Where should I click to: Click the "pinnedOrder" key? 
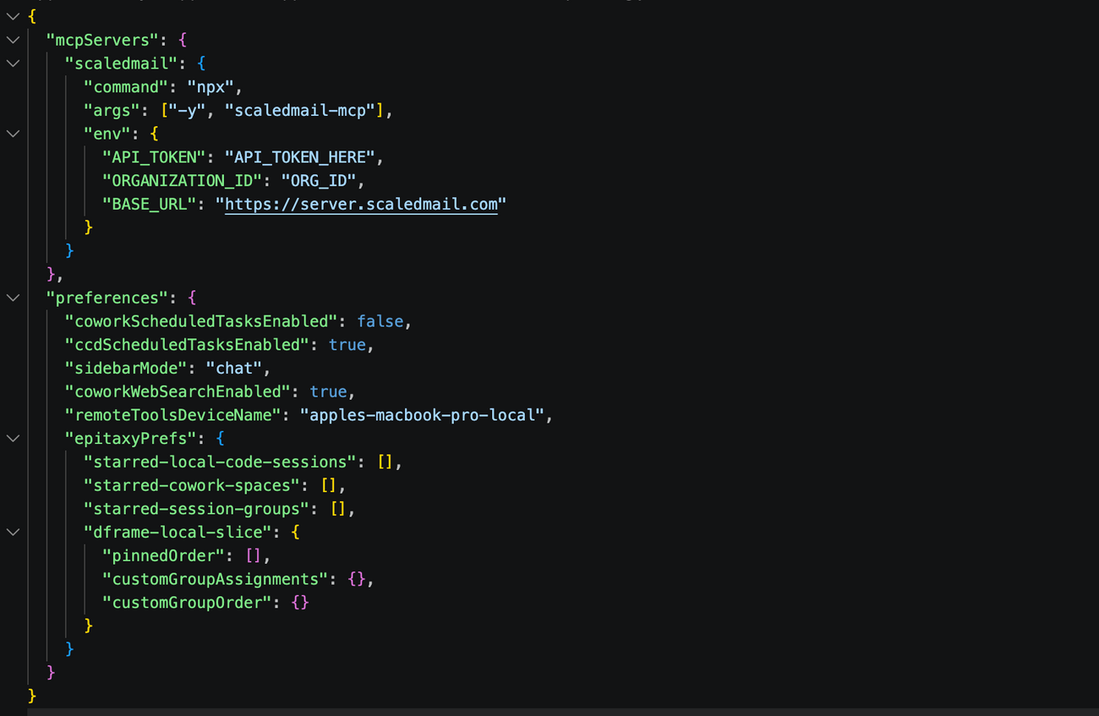163,556
